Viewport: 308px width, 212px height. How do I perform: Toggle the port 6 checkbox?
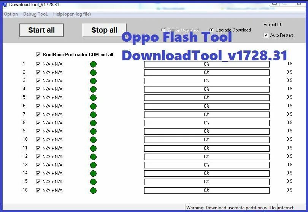coord(38,106)
